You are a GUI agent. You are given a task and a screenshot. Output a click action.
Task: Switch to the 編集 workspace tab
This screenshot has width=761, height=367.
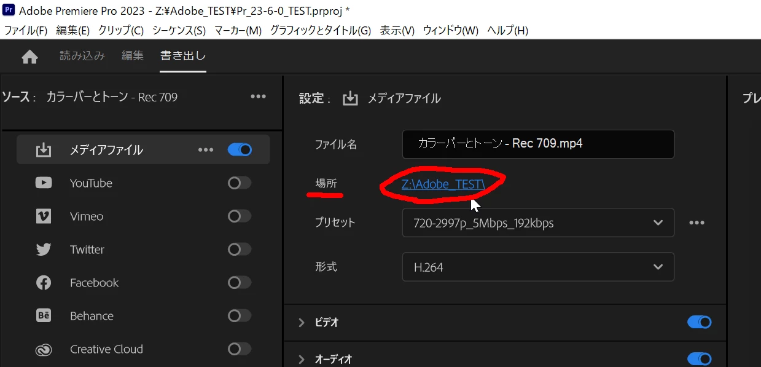(133, 56)
